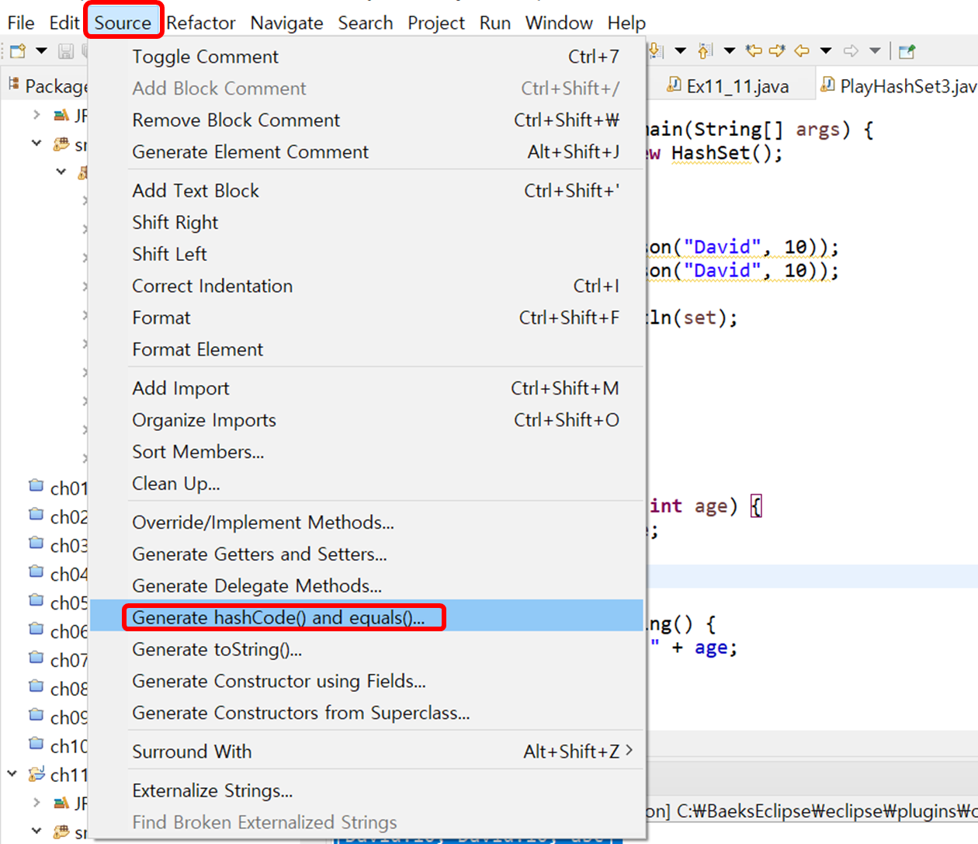Click the ch09 project folder icon
978x844 pixels.
(x=36, y=716)
